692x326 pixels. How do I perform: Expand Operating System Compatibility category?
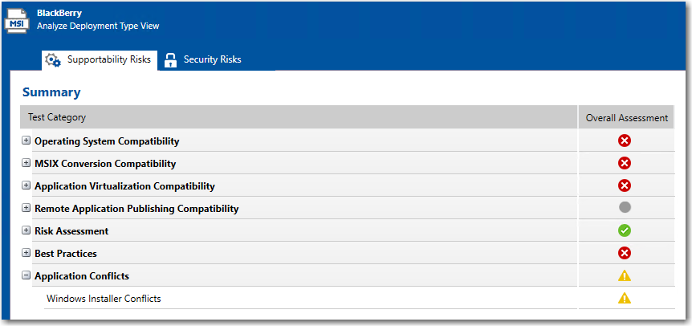tap(26, 141)
